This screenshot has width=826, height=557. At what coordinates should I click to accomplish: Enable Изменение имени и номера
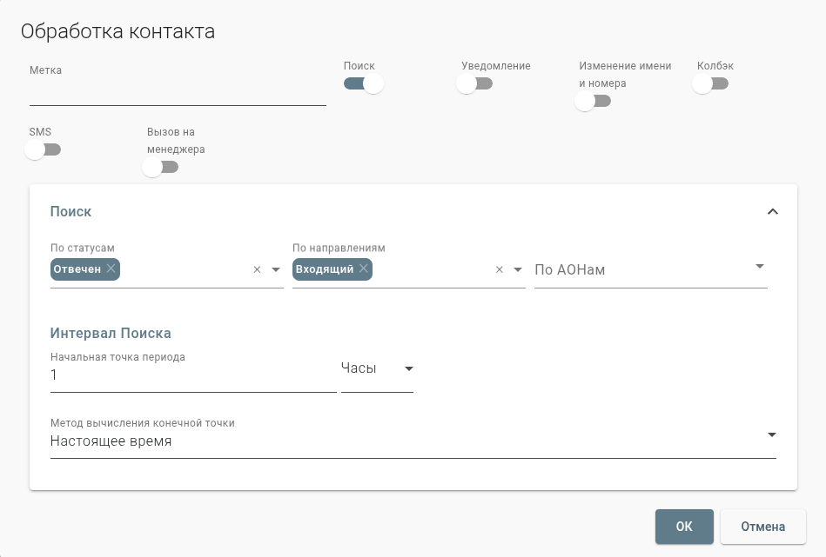pos(593,101)
